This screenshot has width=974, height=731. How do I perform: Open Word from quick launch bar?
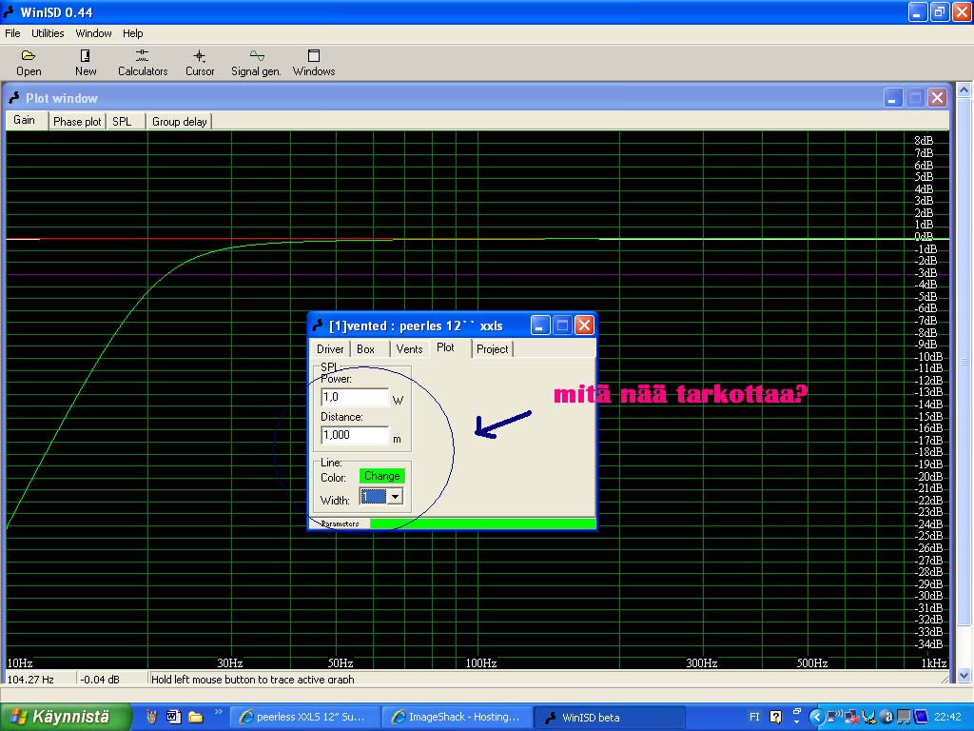coord(174,717)
